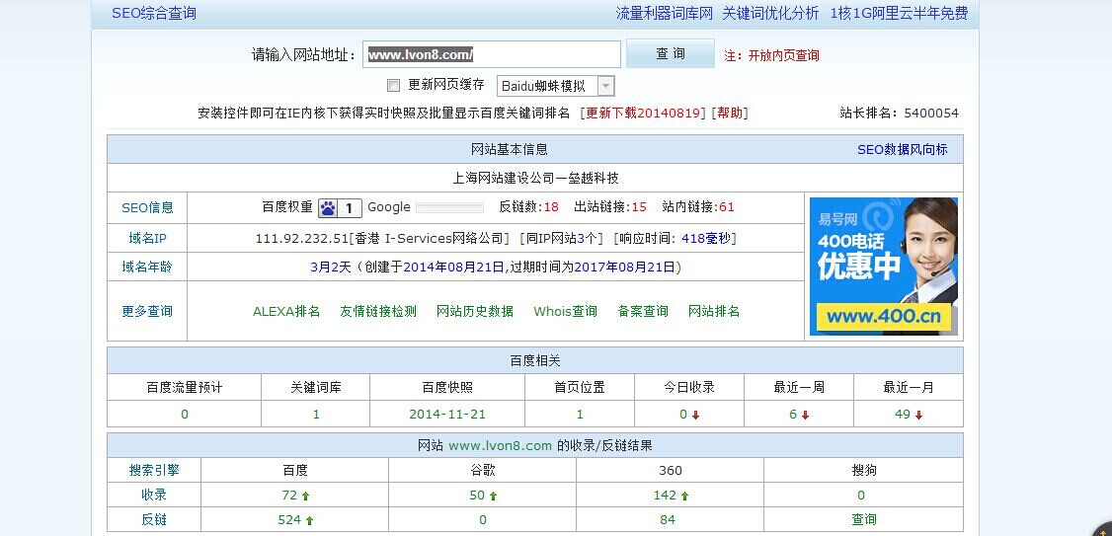Click the 域名IP row label
Viewport: 1112px width, 536px height.
click(x=147, y=239)
